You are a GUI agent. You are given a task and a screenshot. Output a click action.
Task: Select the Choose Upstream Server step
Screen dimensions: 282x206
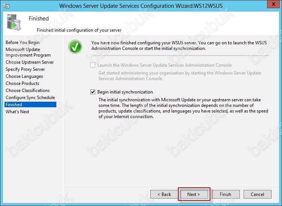(30, 62)
